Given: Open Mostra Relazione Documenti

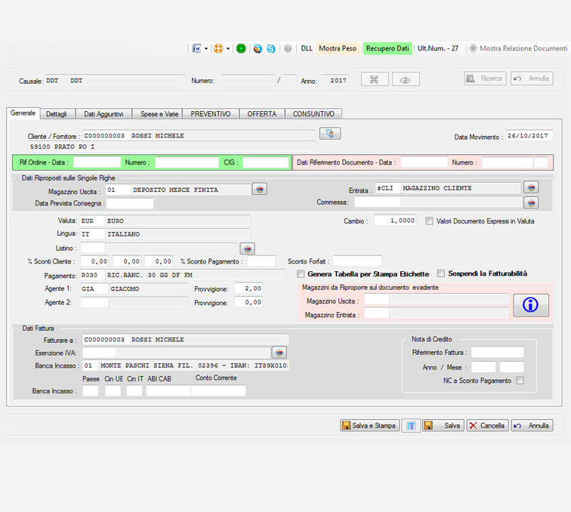Looking at the screenshot, I should (518, 48).
